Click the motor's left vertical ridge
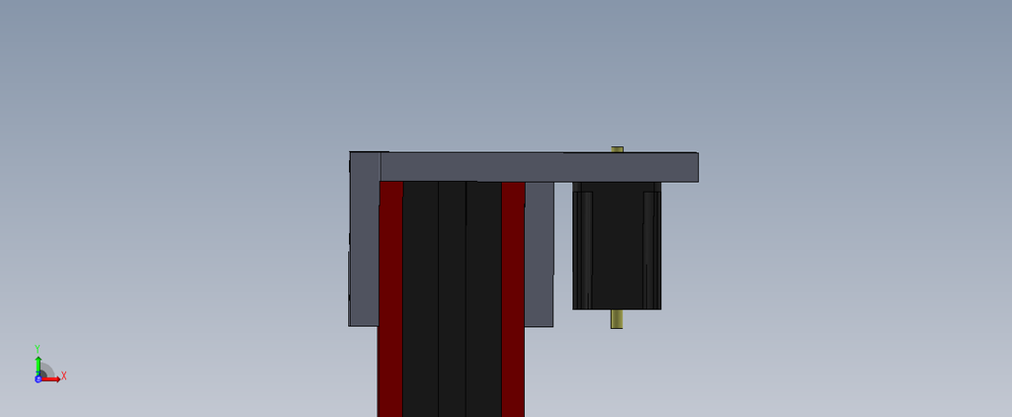Screen dimensions: 1012x417 586,247
